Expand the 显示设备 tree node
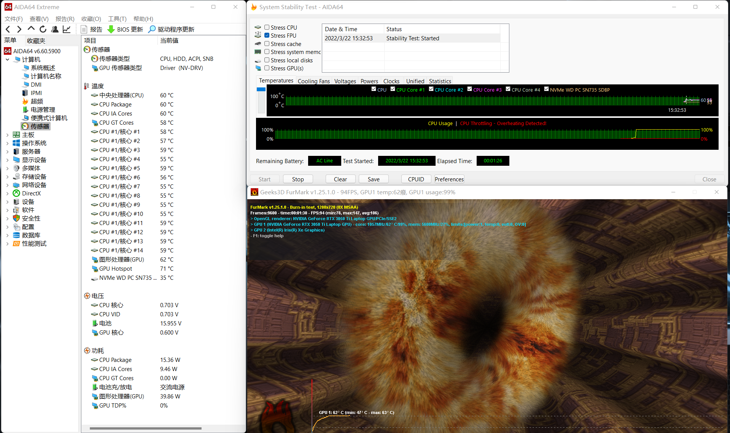Image resolution: width=730 pixels, height=433 pixels. (7, 160)
